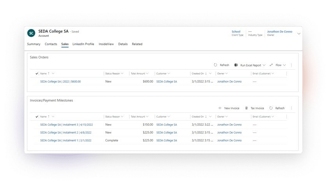The height and width of the screenshot is (182, 326).
Task: Open owner link in Instalment 2 row
Action: click(x=229, y=133)
